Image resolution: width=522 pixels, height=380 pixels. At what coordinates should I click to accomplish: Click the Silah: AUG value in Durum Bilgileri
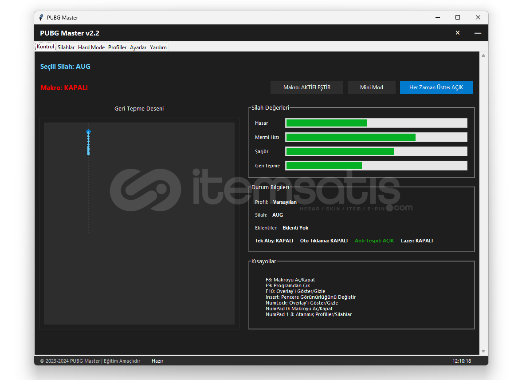tap(278, 215)
